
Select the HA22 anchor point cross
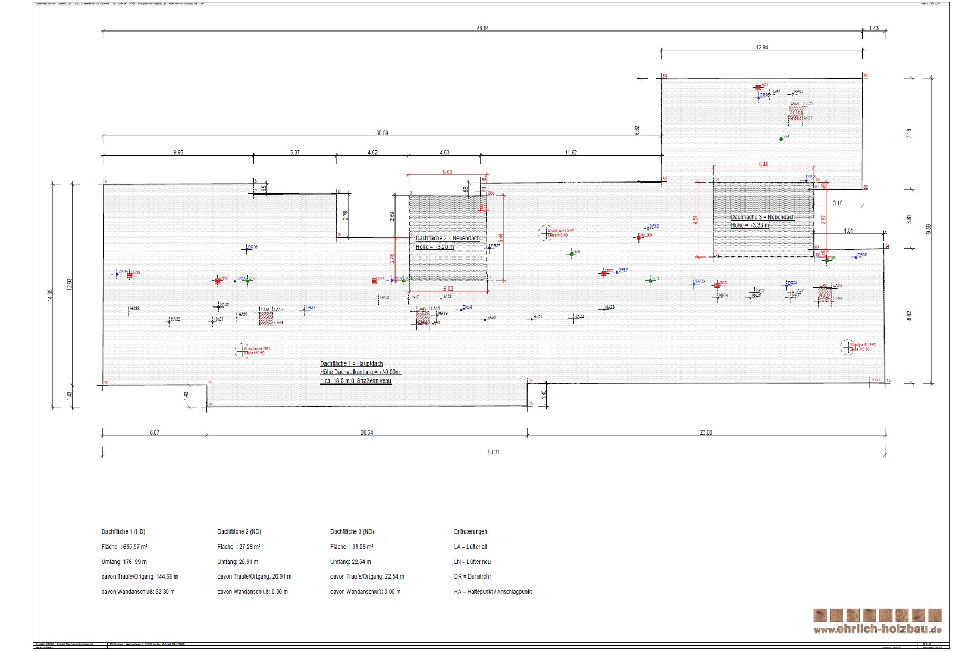574,318
